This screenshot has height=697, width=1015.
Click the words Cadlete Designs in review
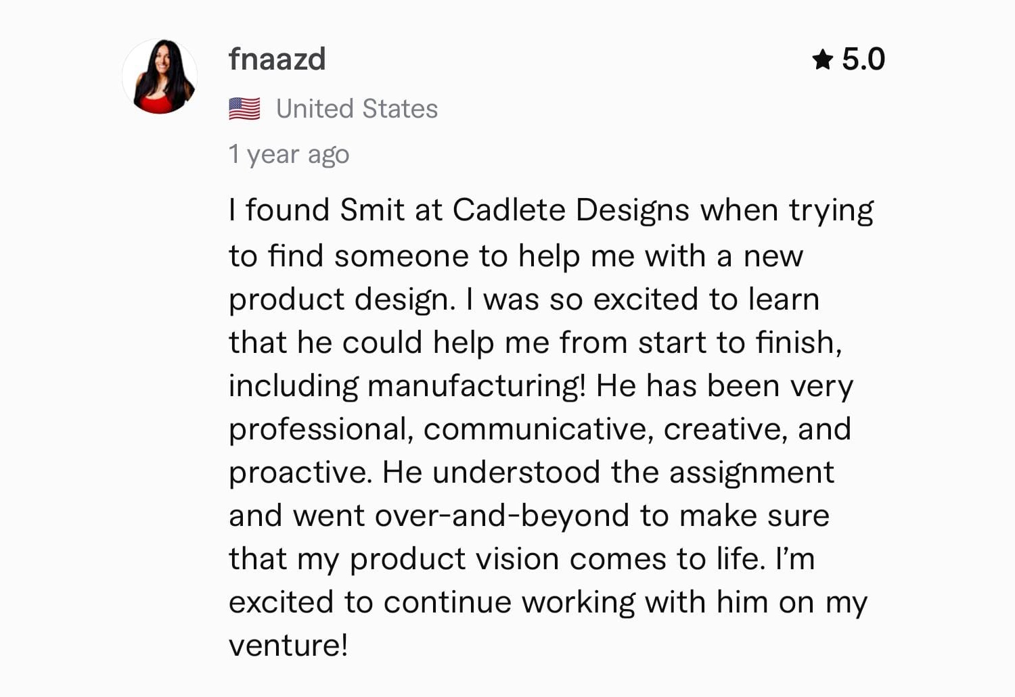[x=570, y=210]
